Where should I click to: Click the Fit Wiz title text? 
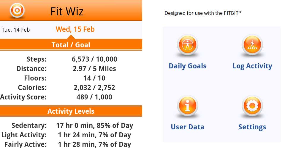67,12
